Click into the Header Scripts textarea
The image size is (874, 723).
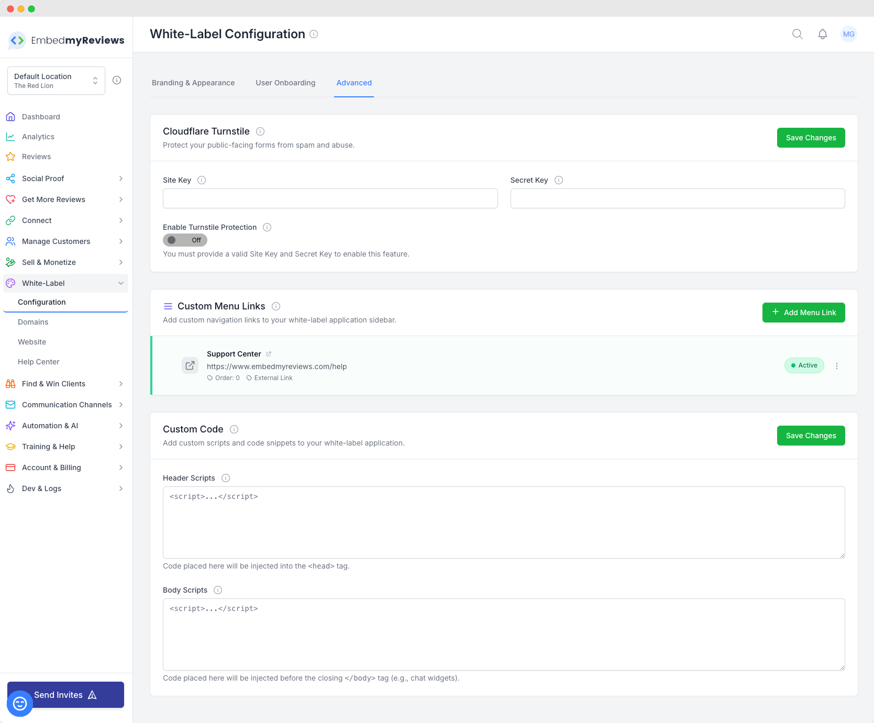tap(504, 522)
